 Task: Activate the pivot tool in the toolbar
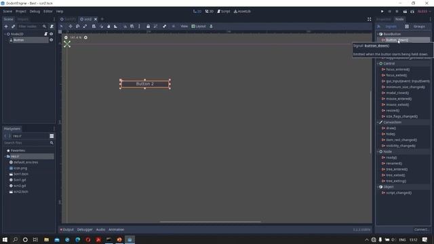coord(101,26)
